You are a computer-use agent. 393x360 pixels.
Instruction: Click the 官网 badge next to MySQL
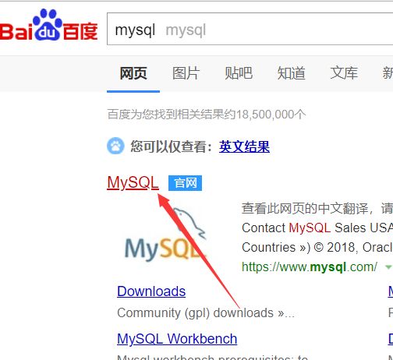[185, 183]
